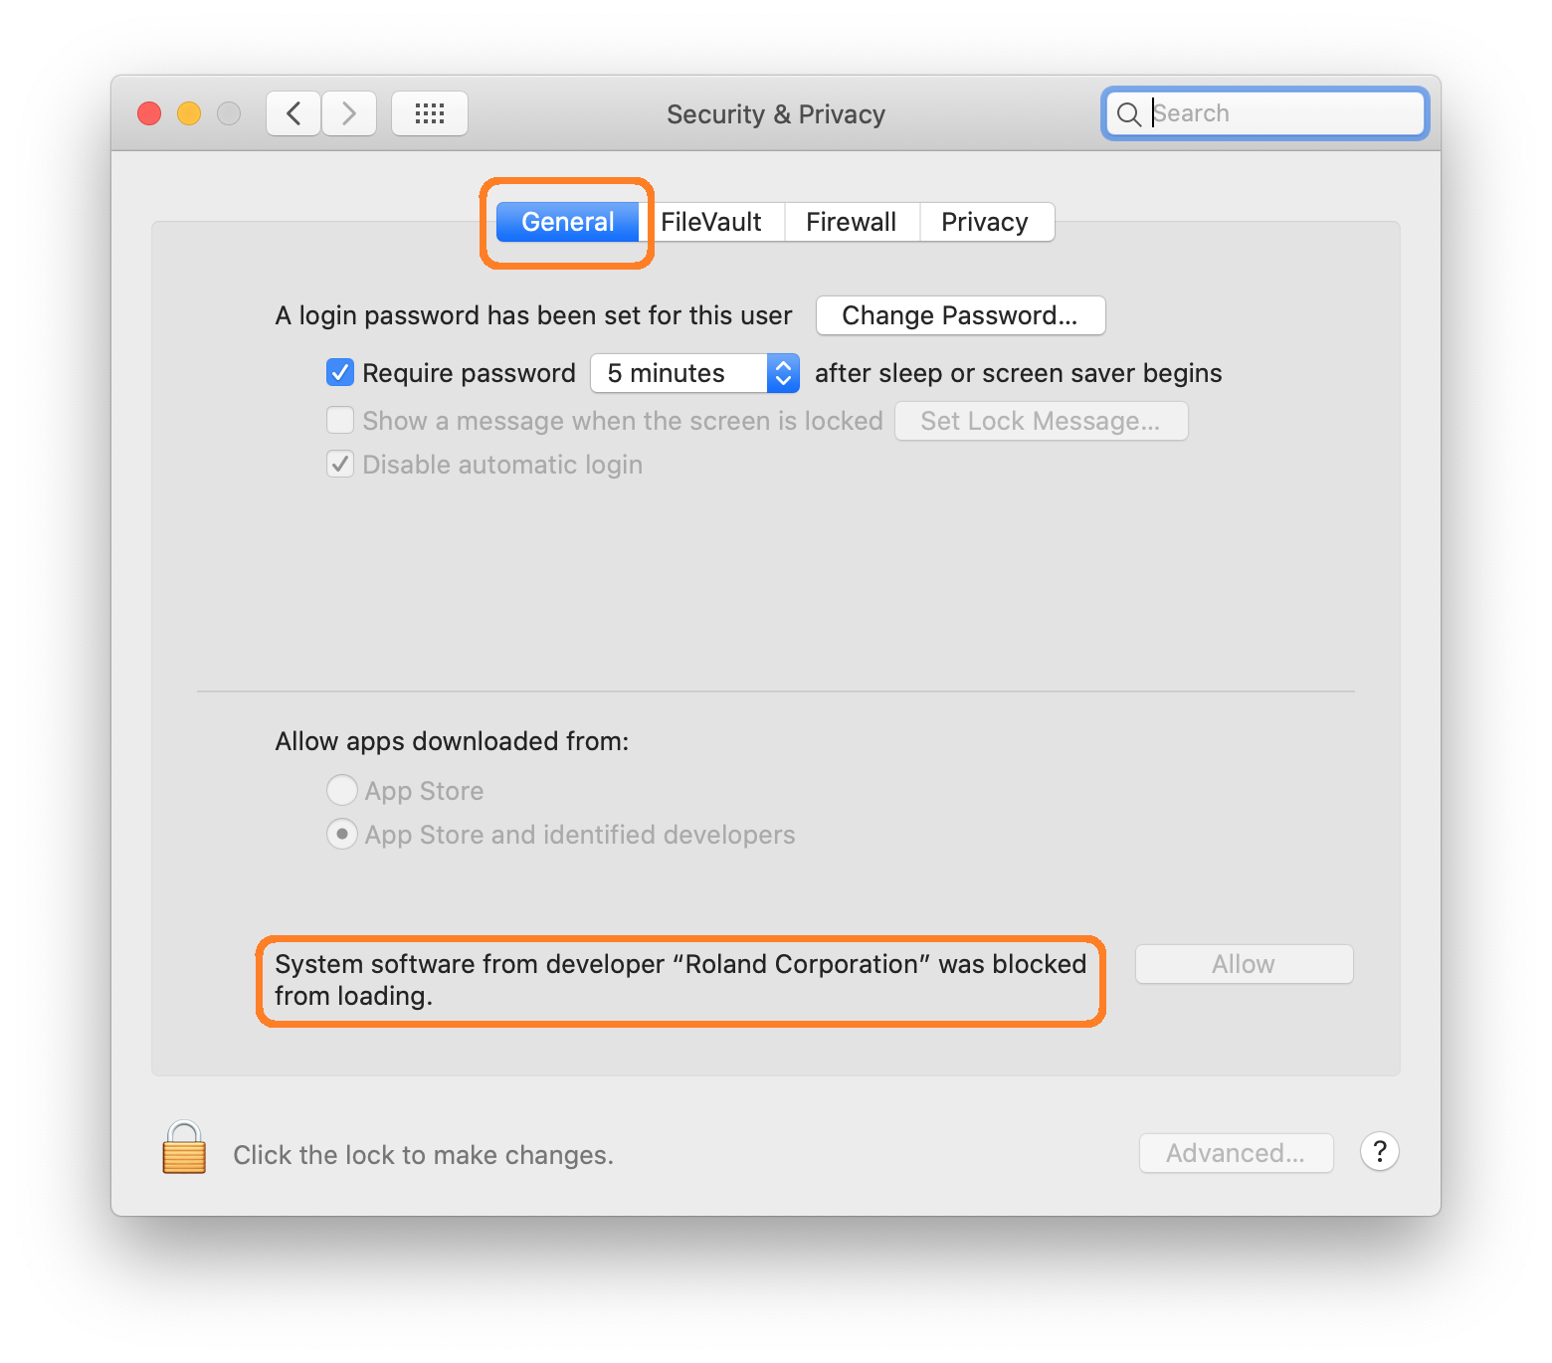Go back with the left chevron button

point(293,113)
